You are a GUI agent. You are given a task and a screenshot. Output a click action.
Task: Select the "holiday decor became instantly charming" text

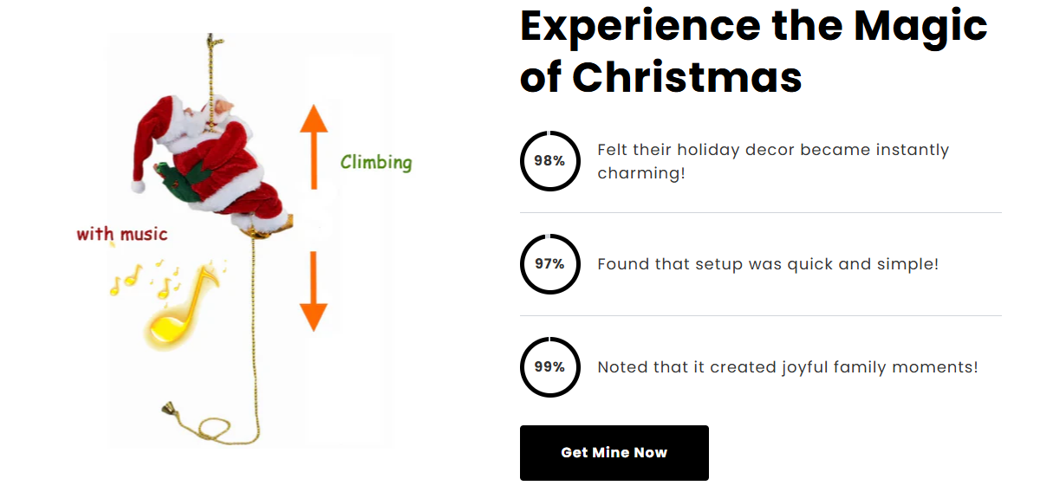773,161
